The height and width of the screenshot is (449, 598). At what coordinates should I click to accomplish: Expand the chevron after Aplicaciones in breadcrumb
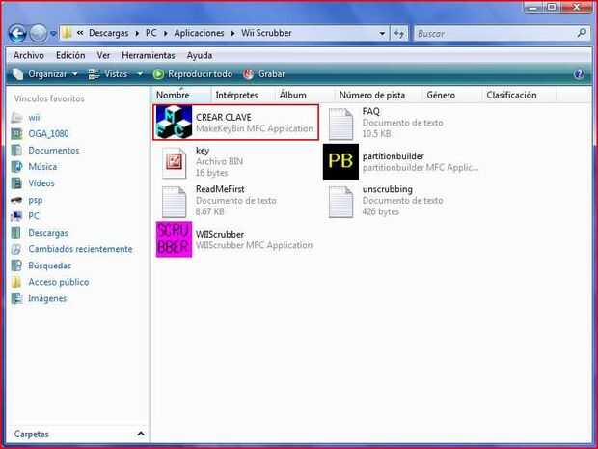point(232,33)
